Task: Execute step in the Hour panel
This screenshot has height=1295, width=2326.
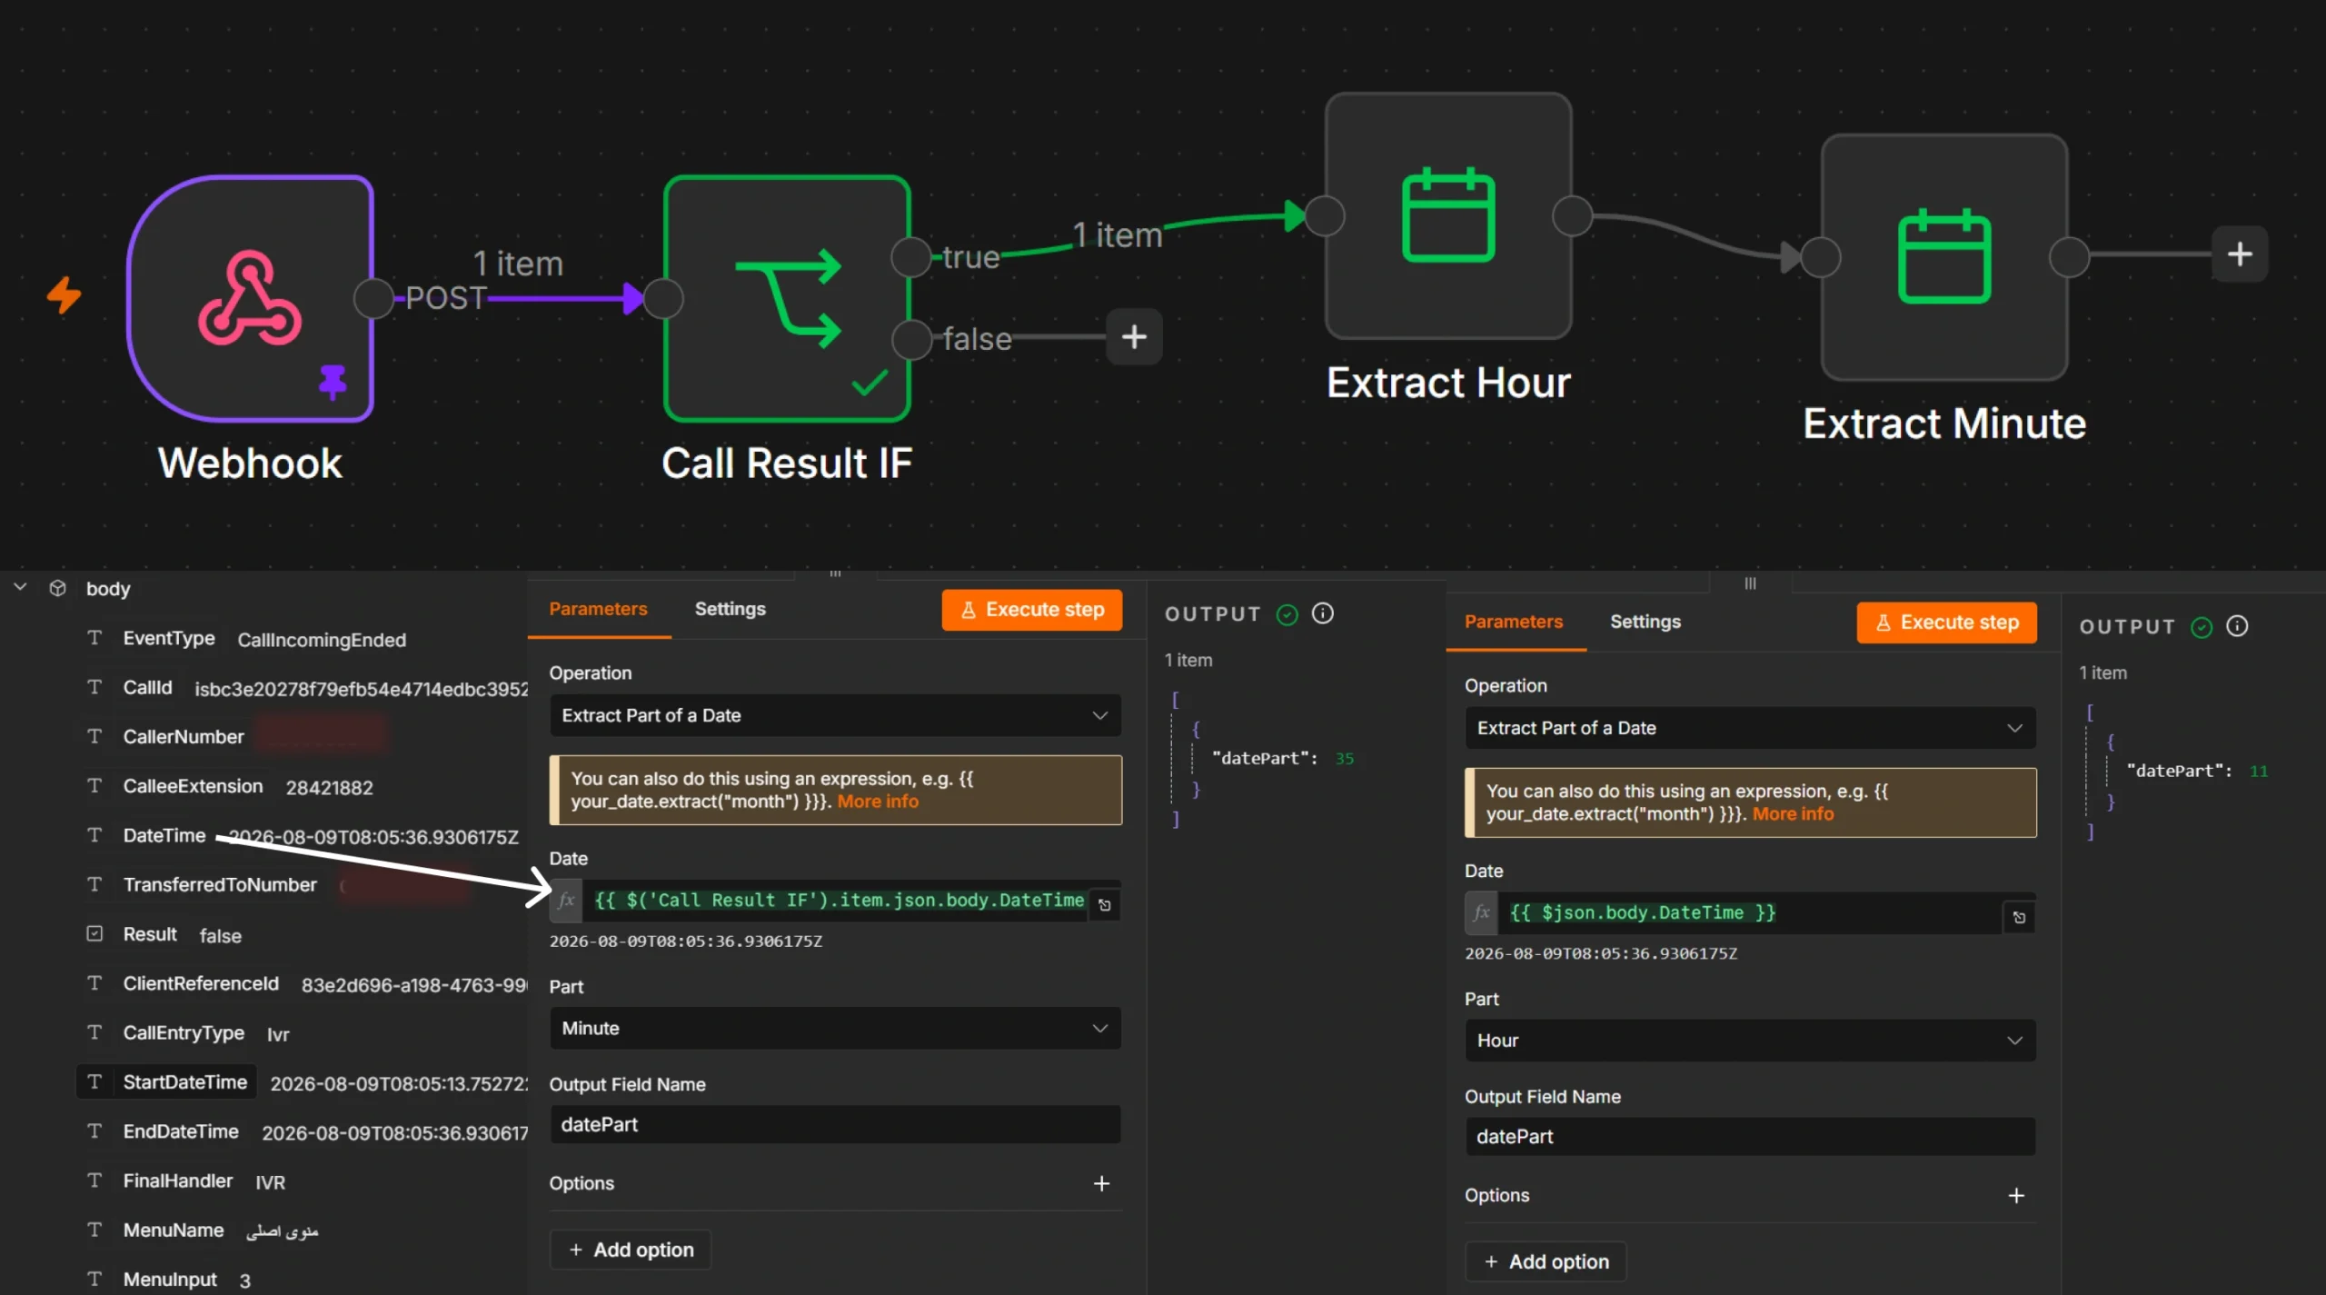Action: tap(1946, 623)
